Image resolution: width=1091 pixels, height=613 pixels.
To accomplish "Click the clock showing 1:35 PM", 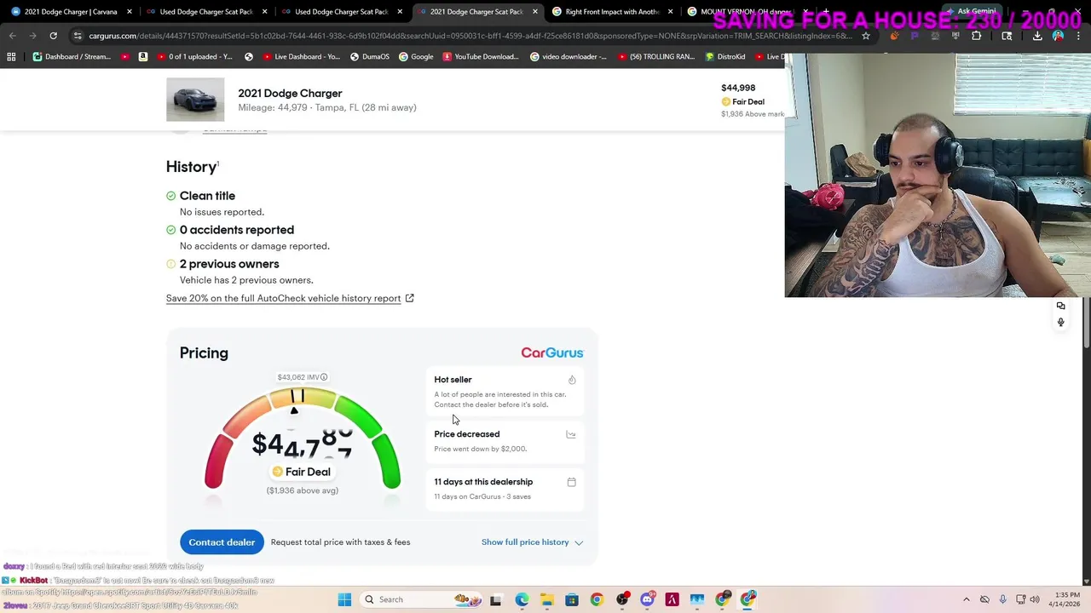I will click(1067, 594).
